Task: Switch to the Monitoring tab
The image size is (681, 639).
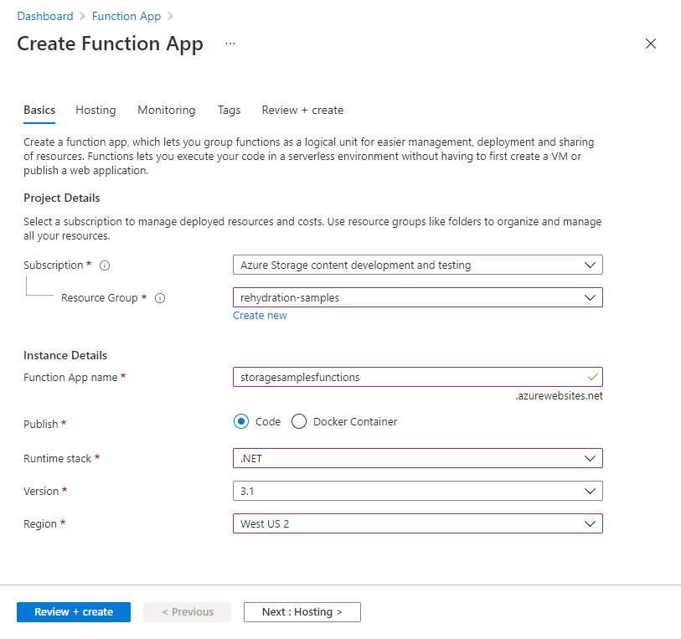Action: (x=166, y=110)
